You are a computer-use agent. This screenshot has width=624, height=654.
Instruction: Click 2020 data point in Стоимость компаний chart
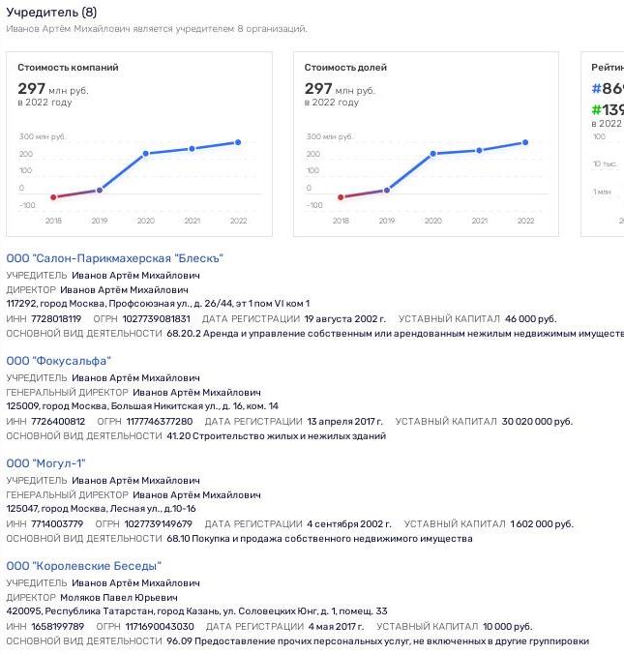145,154
